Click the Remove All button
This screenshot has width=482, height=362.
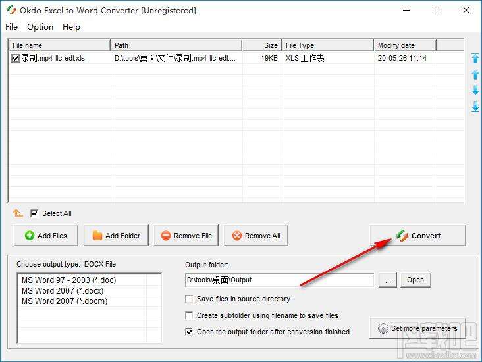tap(255, 236)
